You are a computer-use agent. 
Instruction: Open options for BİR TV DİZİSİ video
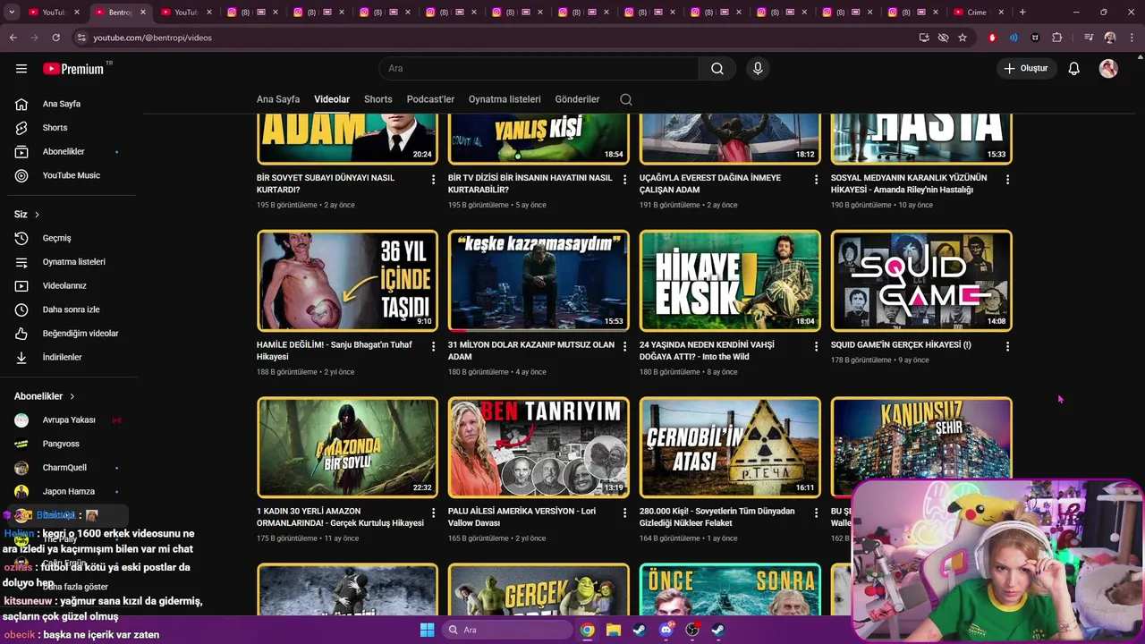tap(624, 180)
